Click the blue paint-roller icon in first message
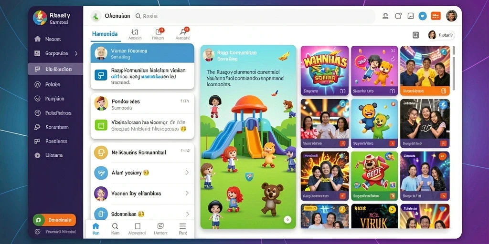 tap(101, 75)
